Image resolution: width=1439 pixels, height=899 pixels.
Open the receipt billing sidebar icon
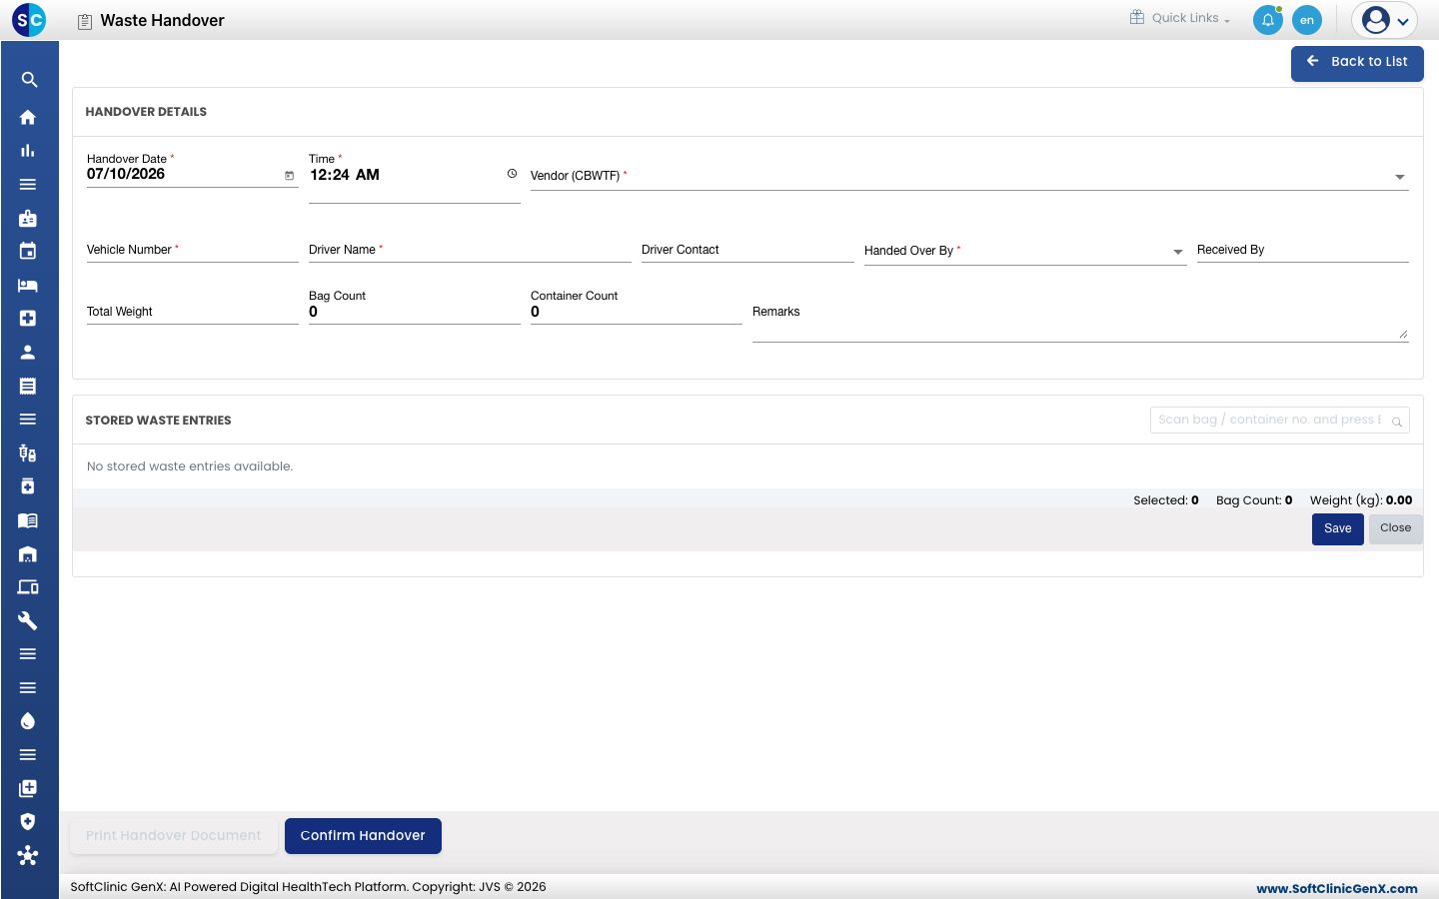click(28, 386)
